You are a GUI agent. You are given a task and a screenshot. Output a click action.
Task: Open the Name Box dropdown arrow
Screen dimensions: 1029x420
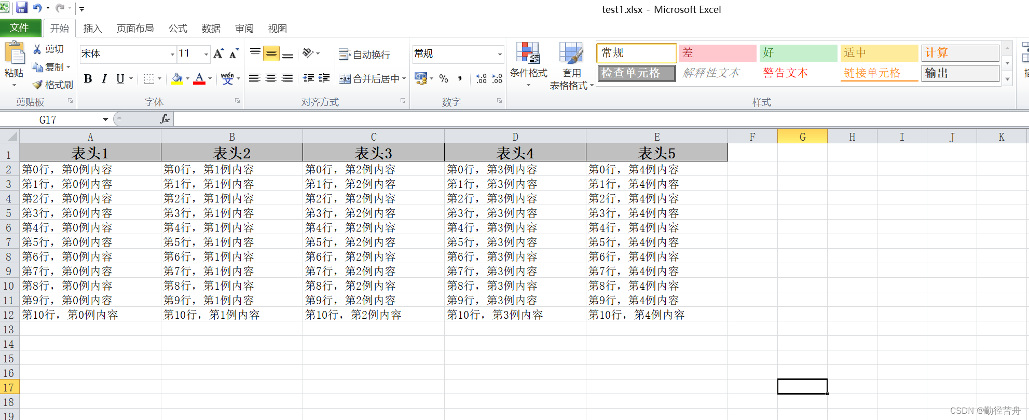(105, 119)
